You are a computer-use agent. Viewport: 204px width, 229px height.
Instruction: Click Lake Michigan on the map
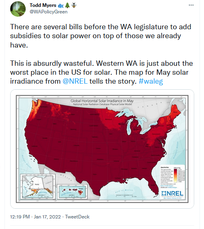[129, 126]
